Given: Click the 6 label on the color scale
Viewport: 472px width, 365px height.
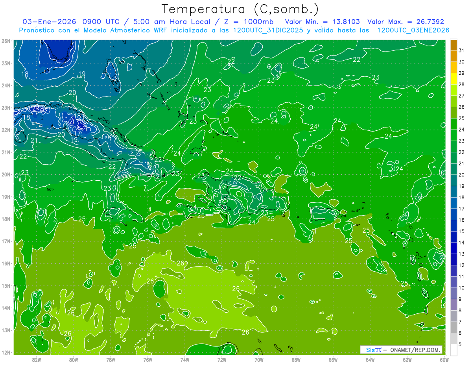Looking at the screenshot, I should (460, 333).
